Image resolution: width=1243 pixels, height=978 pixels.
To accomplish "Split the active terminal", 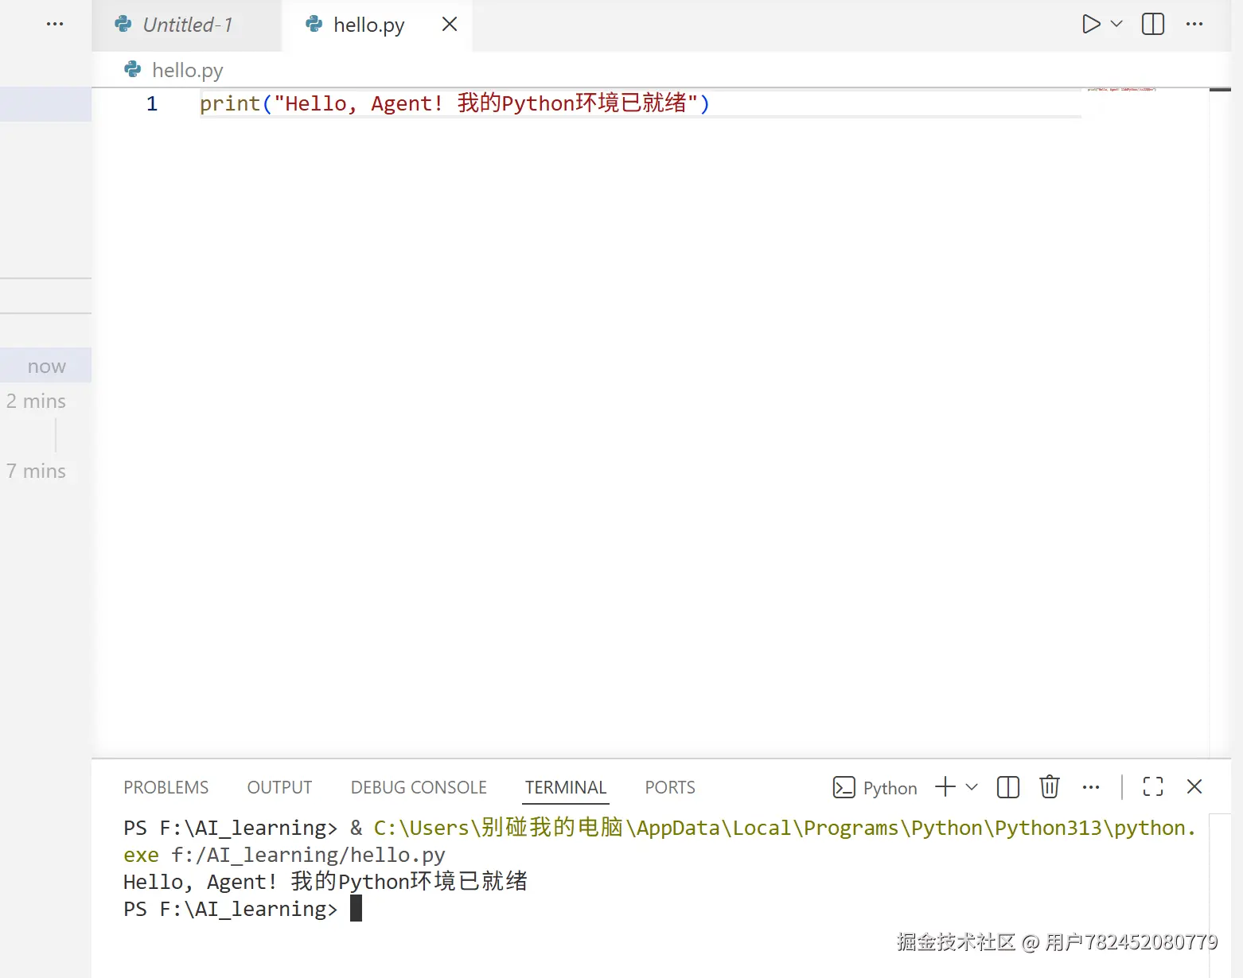I will click(1007, 787).
